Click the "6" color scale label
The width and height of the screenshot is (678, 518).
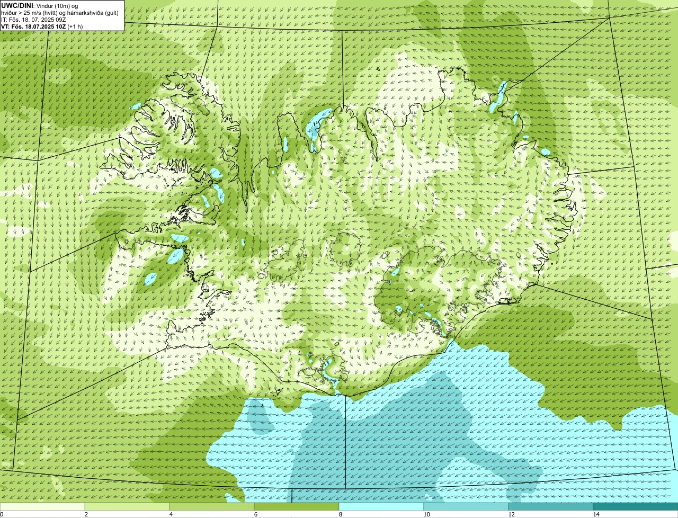point(256,514)
